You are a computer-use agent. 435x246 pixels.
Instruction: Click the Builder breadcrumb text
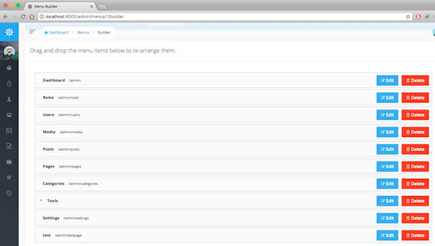(x=104, y=32)
